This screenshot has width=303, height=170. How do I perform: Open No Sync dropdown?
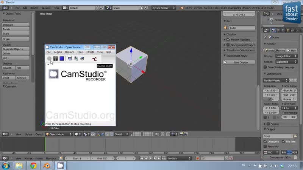coord(179,158)
